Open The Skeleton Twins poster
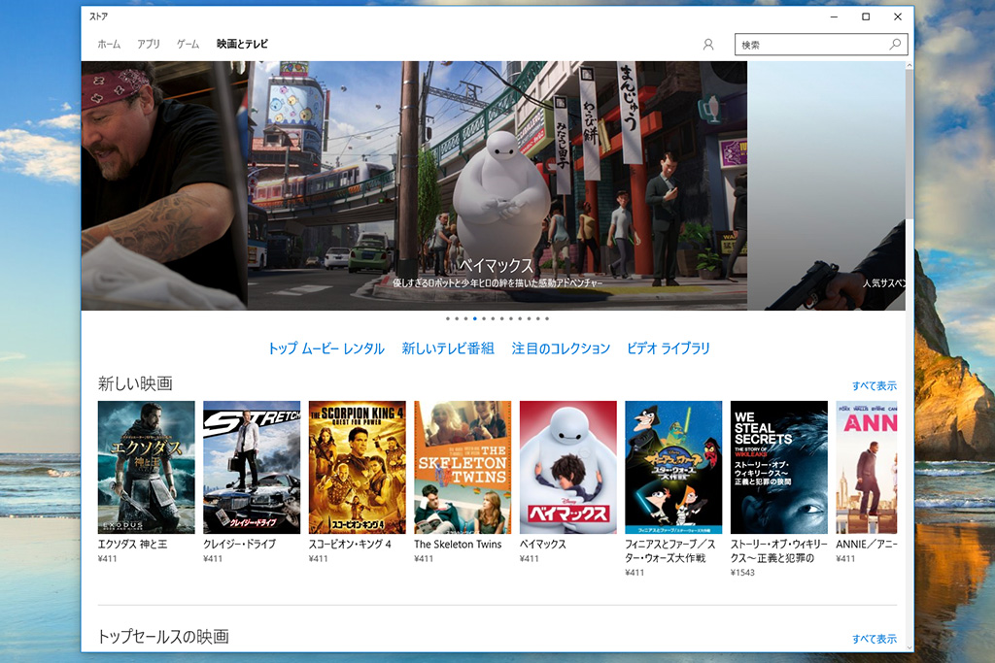This screenshot has height=663, width=995. click(463, 467)
